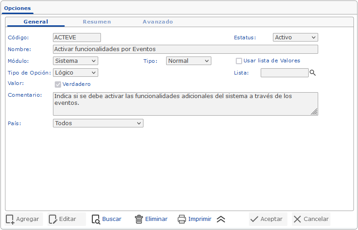Screen dimensions: 358x230
Task: Open the Estatus dropdown showing Activo
Action: point(296,38)
